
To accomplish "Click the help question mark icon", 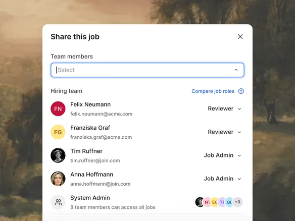I will click(241, 91).
